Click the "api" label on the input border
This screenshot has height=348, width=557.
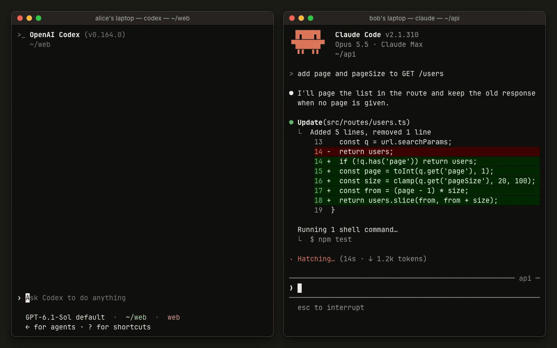click(x=525, y=278)
